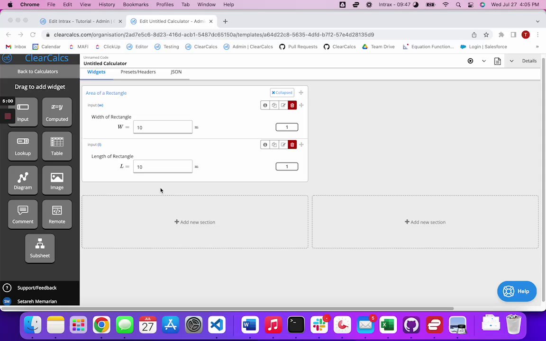Toggle the Collapsed button on section

[x=282, y=92]
